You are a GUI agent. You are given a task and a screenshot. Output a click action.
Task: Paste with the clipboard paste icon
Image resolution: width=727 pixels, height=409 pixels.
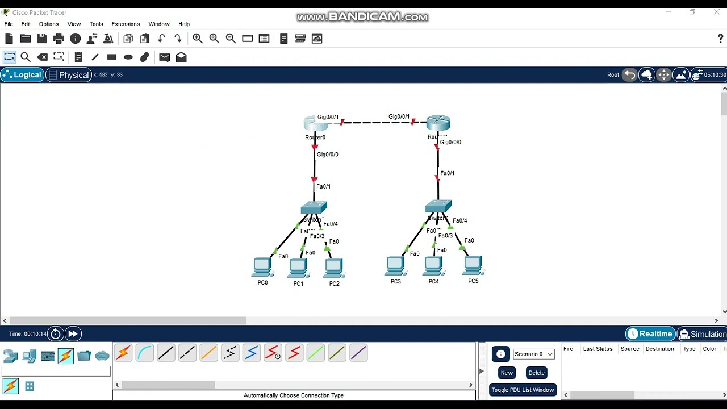click(145, 39)
